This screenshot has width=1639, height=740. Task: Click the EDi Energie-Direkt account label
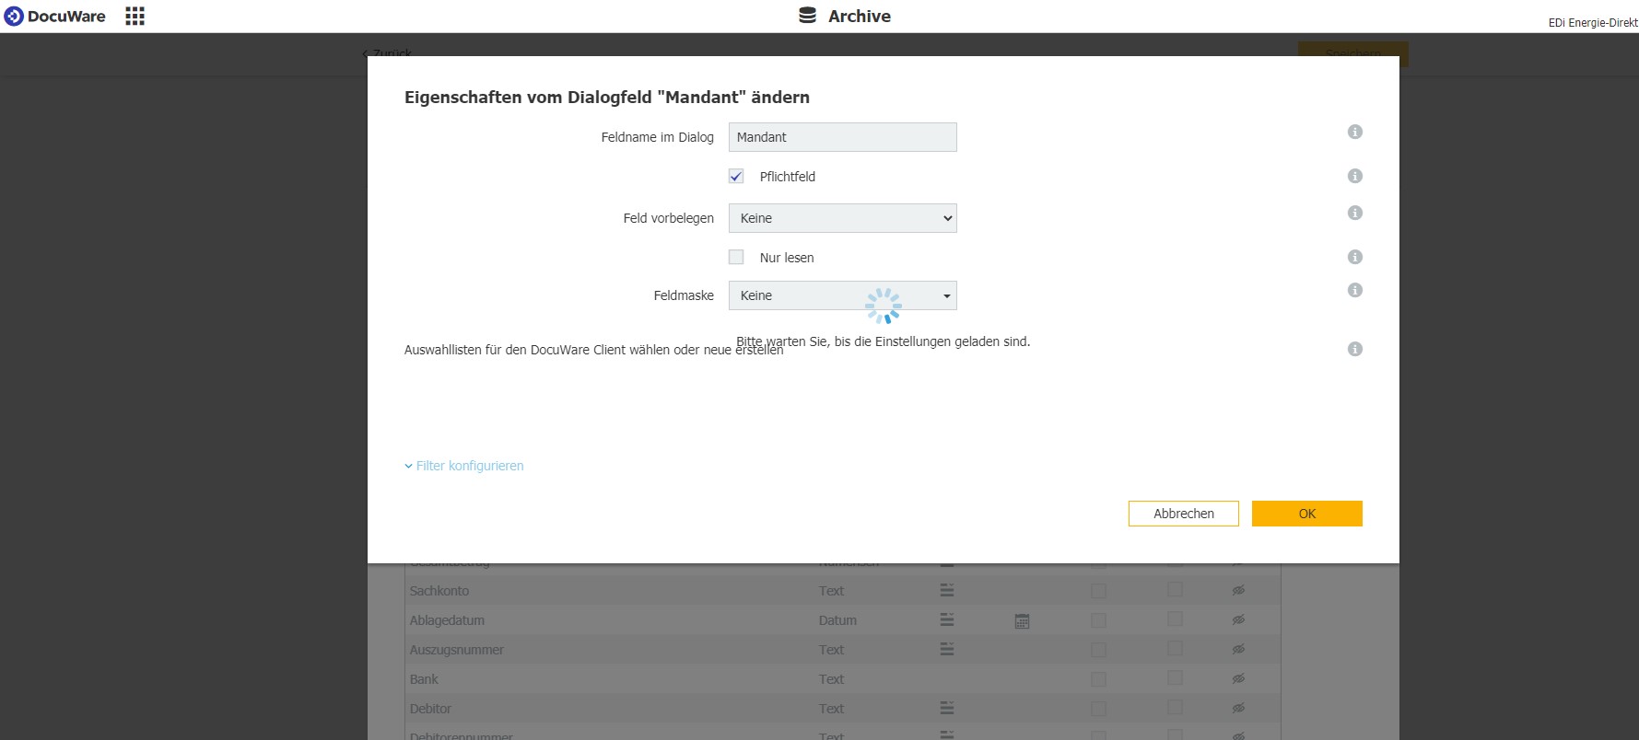(x=1592, y=23)
